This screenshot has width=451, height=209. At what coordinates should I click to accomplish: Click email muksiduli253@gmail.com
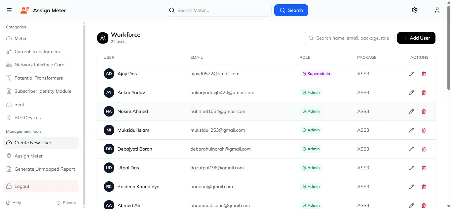[218, 130]
